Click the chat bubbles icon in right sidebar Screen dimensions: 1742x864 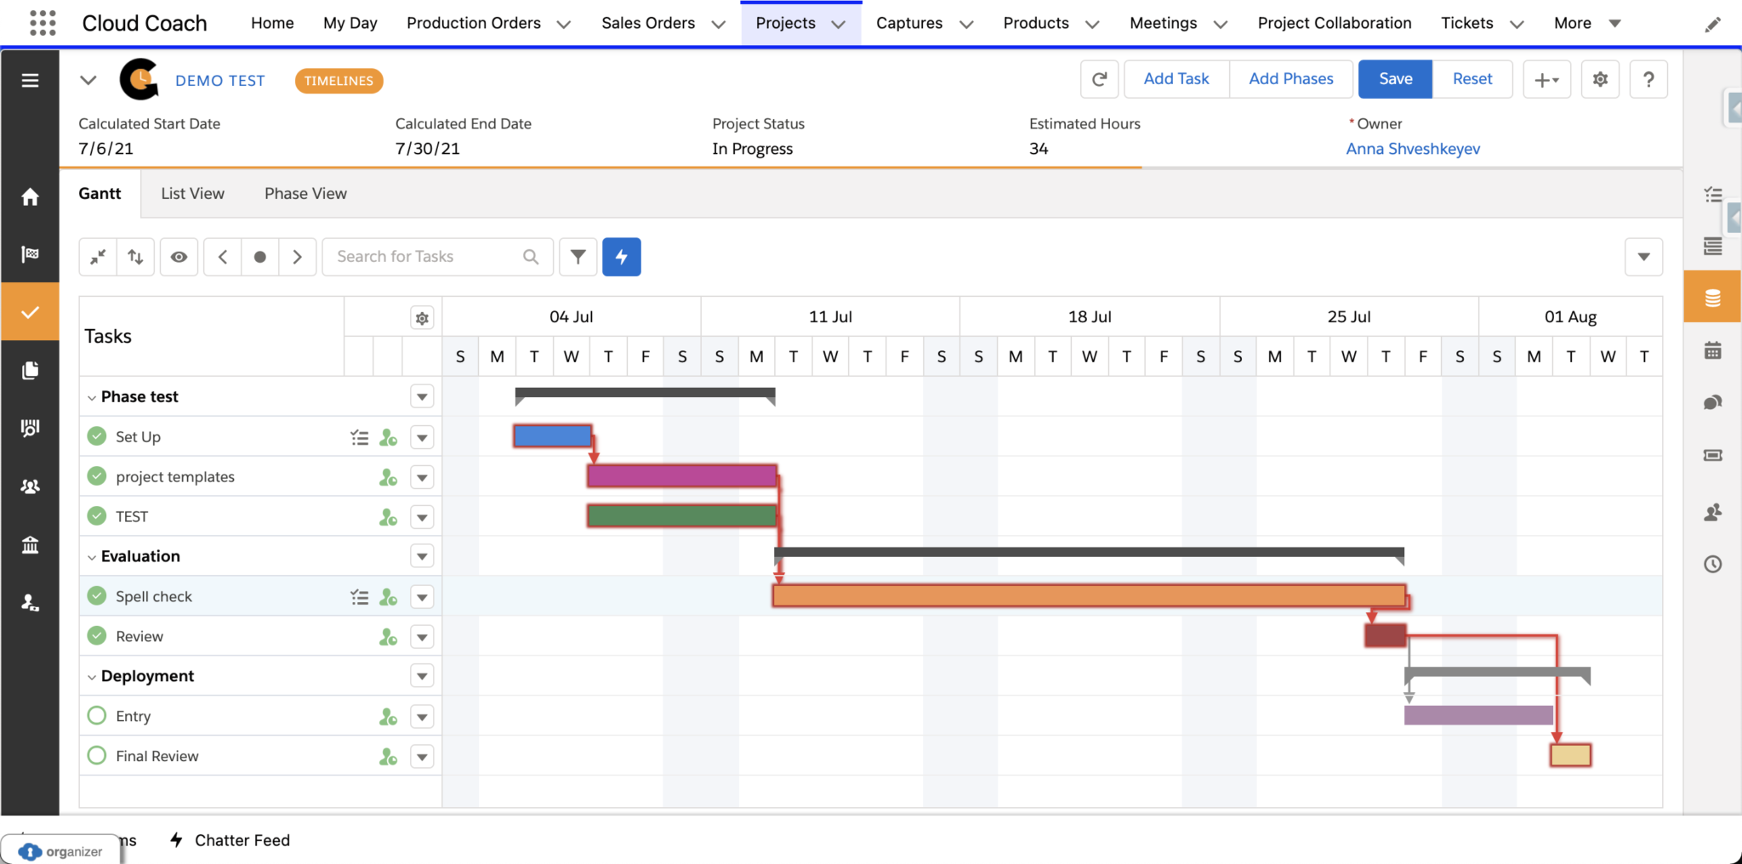[x=1713, y=402]
